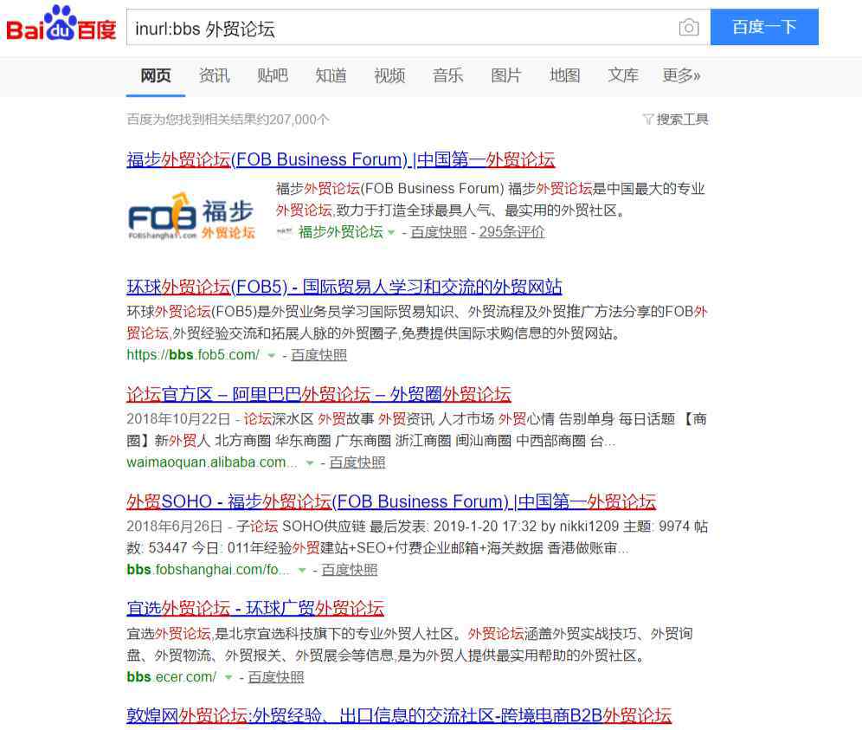This screenshot has width=862, height=730.
Task: Click the 百度一下 search button
Action: [x=764, y=27]
